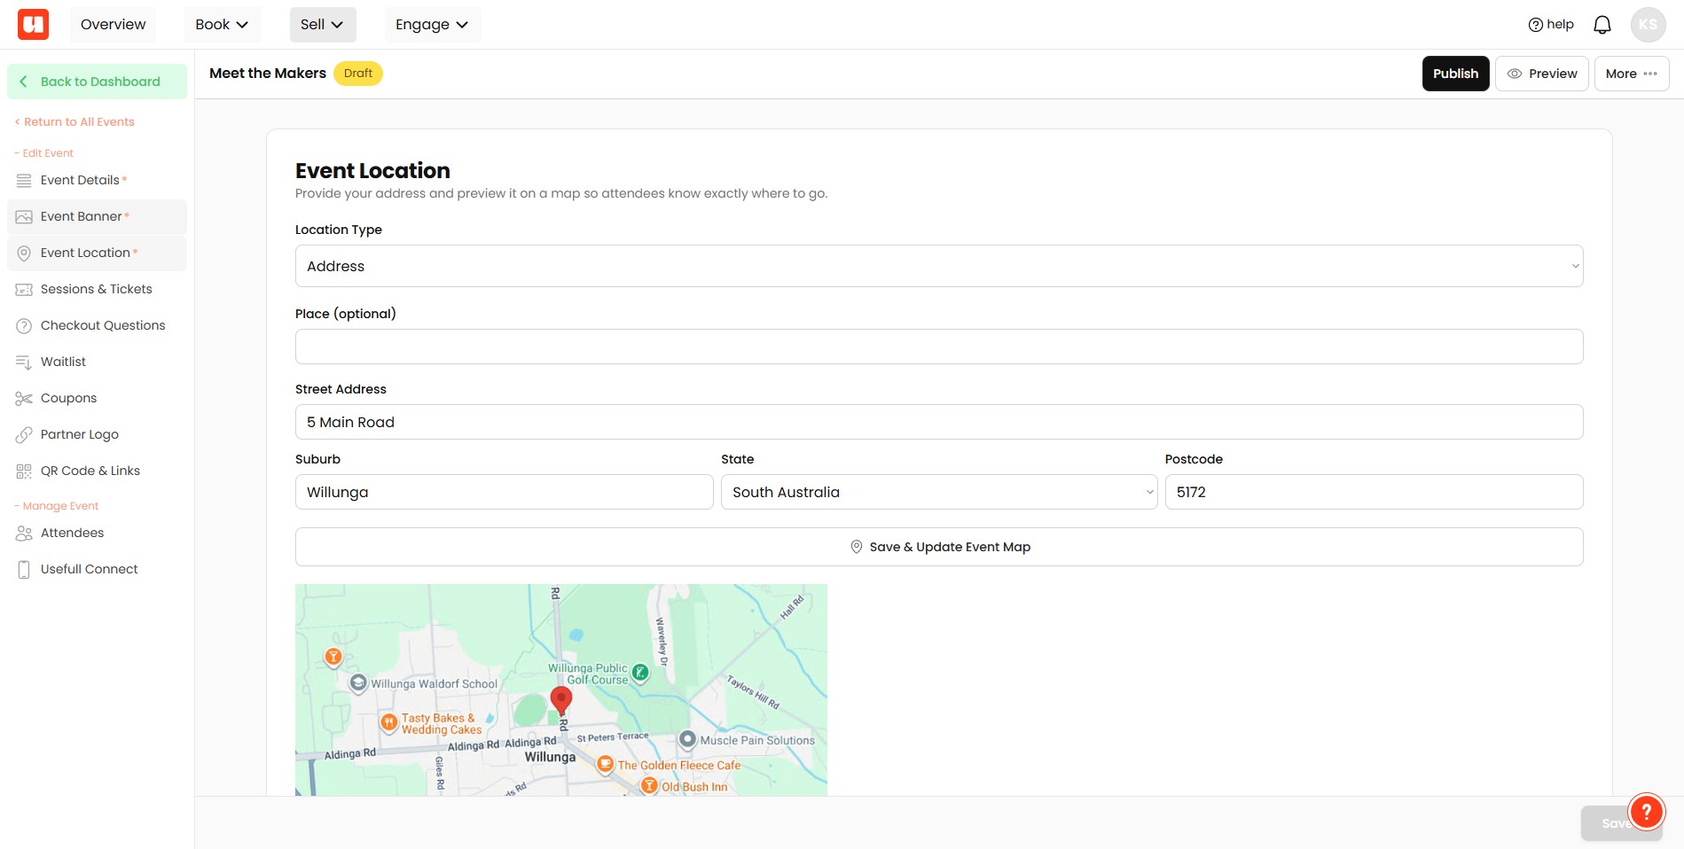Viewport: 1684px width, 849px height.
Task: Click the Draft status badge
Action: point(358,74)
